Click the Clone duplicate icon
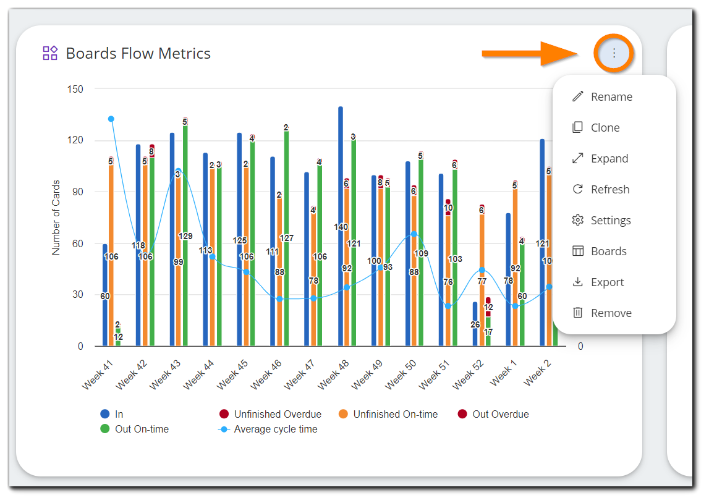Image resolution: width=709 pixels, height=503 pixels. point(578,127)
